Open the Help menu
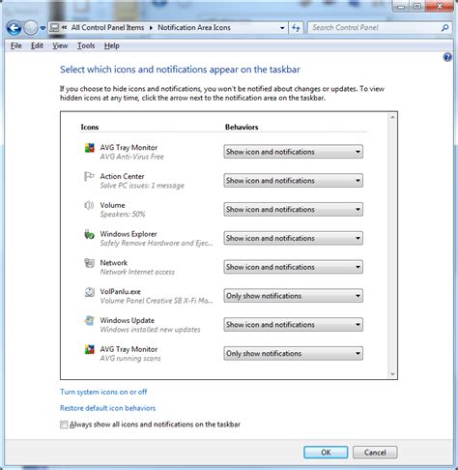458x470 pixels. pyautogui.click(x=112, y=46)
